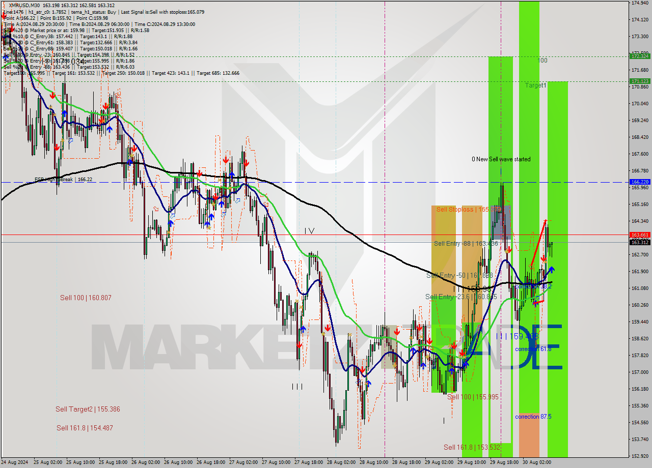
Task: Click the 'Sell 161.8 | 154.487' label
Action: [x=85, y=428]
